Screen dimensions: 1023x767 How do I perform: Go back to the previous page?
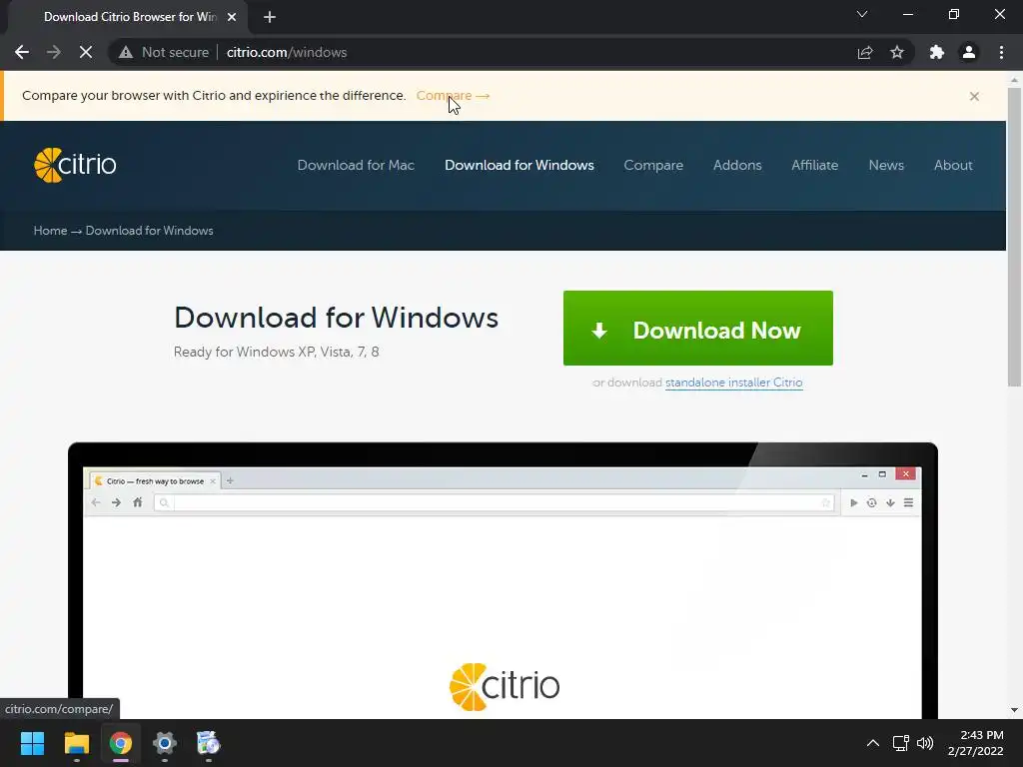click(22, 52)
